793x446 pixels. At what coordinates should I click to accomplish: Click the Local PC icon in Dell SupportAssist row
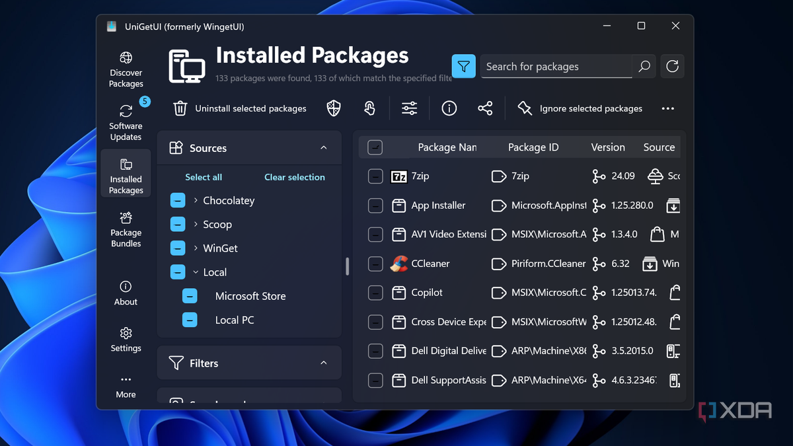[x=674, y=380]
